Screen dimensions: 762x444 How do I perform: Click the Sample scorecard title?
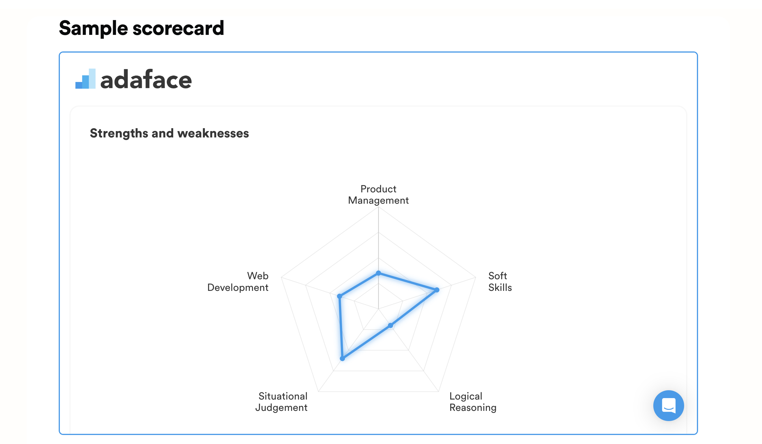pos(142,28)
